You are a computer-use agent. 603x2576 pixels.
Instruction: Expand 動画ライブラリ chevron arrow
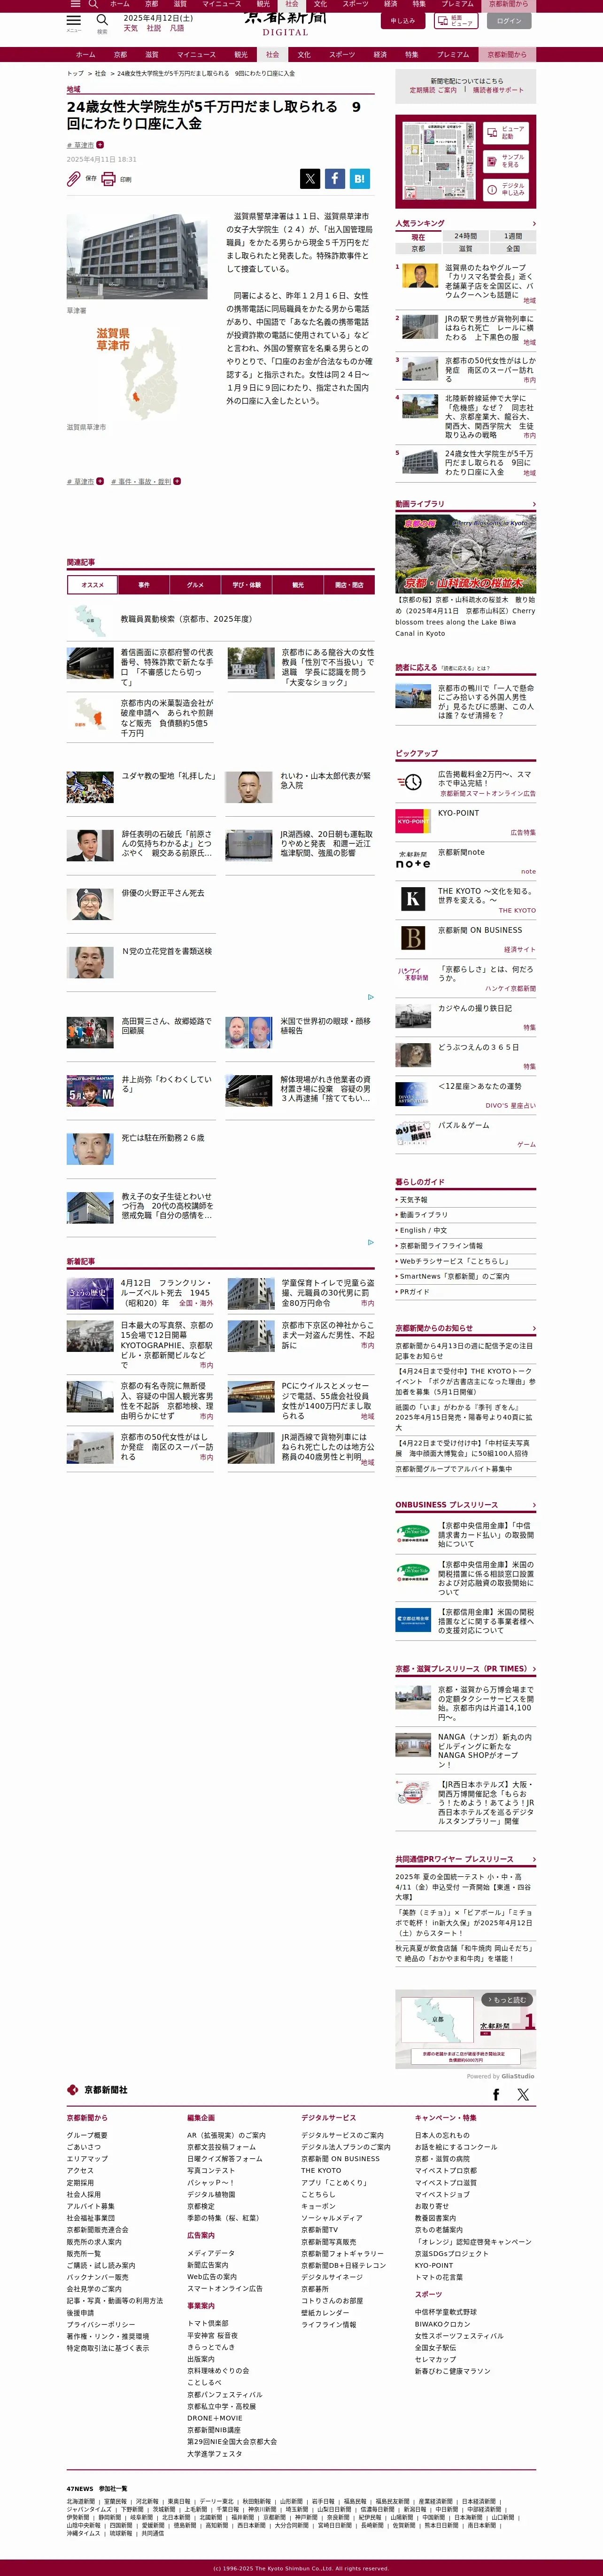pyautogui.click(x=533, y=505)
